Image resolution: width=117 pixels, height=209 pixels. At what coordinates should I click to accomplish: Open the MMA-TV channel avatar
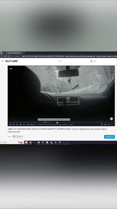pos(9,137)
